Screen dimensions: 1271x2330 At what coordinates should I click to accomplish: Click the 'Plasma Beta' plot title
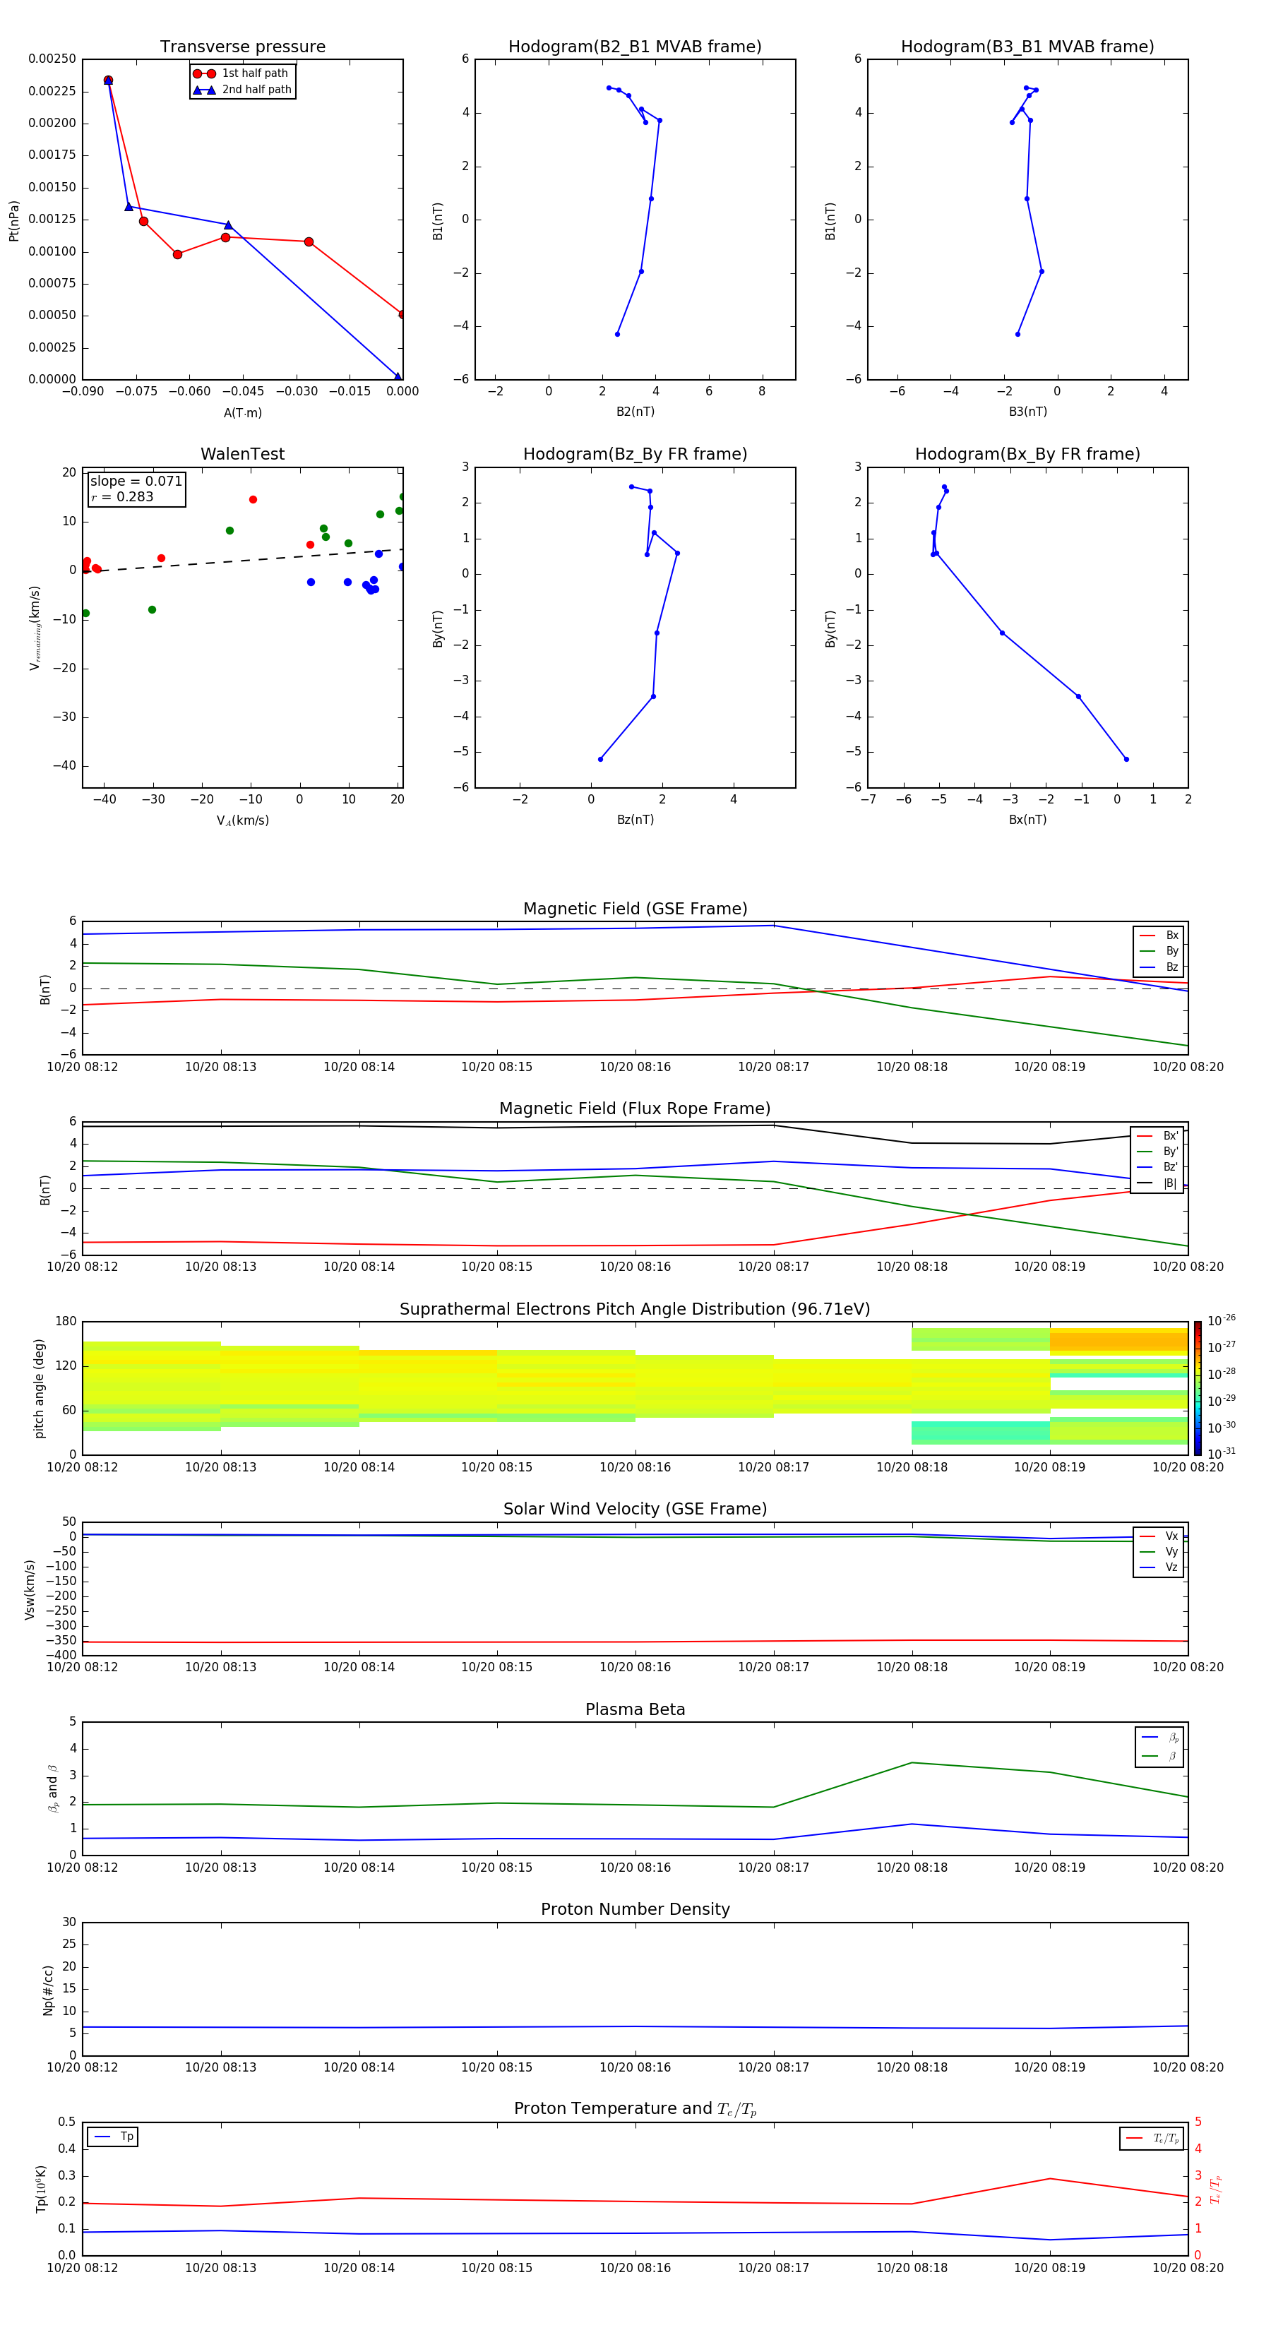(x=635, y=1710)
